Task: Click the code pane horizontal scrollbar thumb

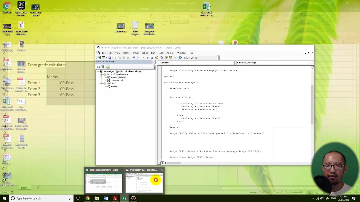Action: pos(174,163)
